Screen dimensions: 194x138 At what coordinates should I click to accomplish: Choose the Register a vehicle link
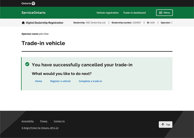point(60,81)
